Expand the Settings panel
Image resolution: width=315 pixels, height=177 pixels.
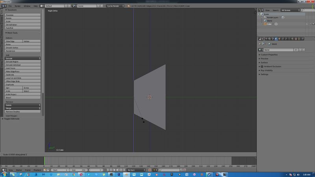(x=263, y=74)
